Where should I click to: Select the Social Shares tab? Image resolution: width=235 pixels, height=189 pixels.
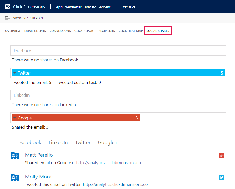[x=158, y=31]
